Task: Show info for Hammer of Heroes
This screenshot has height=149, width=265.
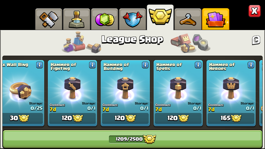Action: click(251, 65)
